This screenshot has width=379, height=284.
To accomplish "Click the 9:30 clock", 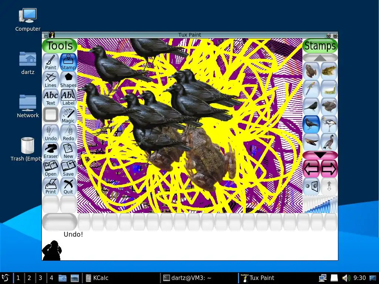I will click(359, 278).
